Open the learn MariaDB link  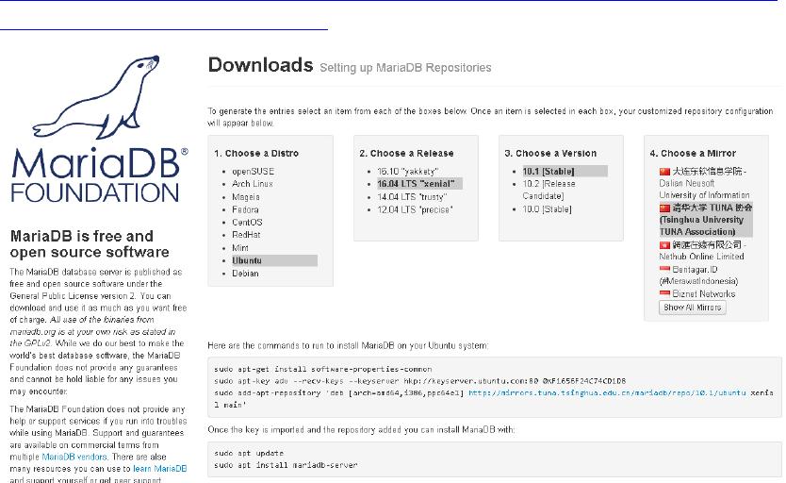[x=160, y=469]
